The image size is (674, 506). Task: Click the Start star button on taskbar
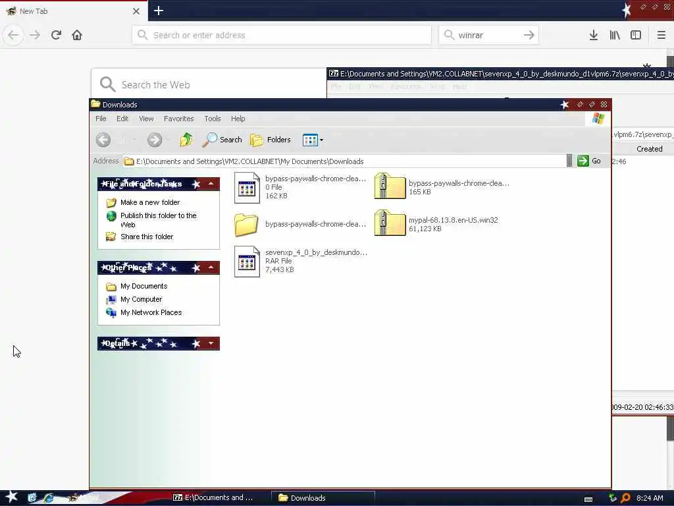click(11, 497)
